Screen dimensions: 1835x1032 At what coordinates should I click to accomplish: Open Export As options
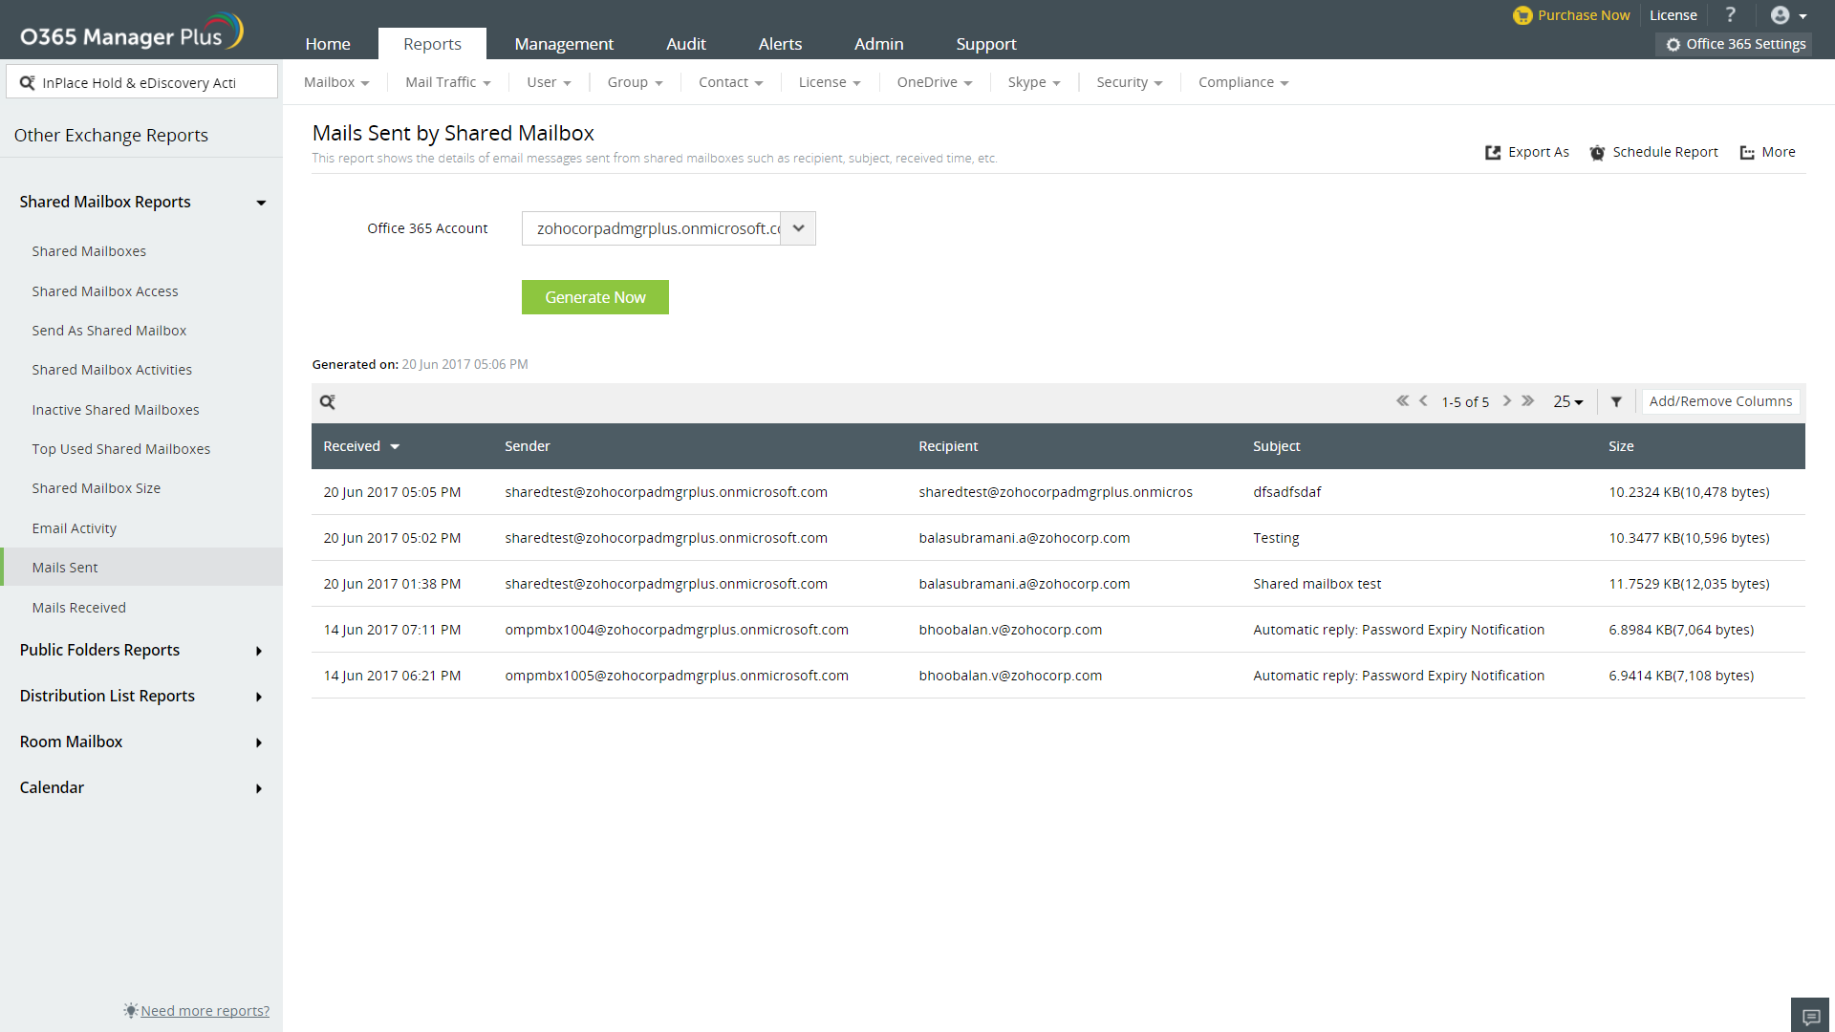tap(1527, 152)
